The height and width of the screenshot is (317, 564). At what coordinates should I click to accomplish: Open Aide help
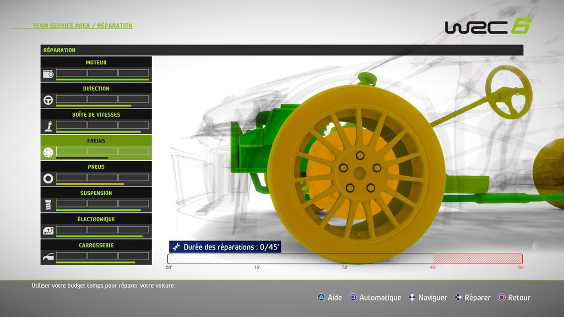(x=334, y=298)
